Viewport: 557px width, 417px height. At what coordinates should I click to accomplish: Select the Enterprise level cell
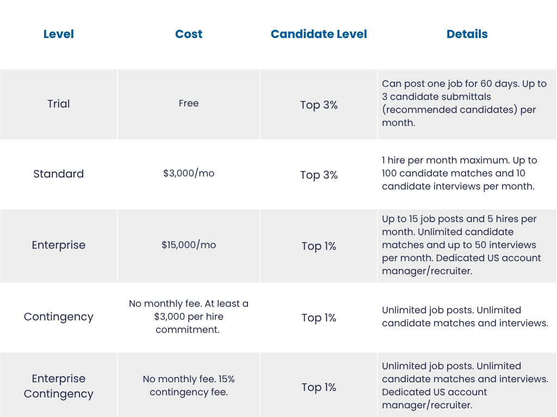[59, 245]
